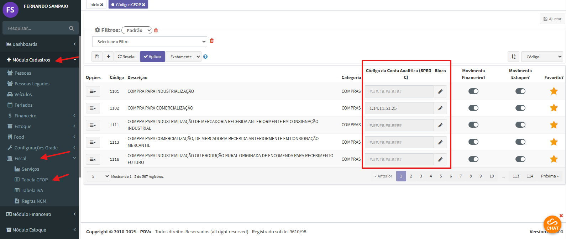Click the Pesquisar search field
Image resolution: width=566 pixels, height=239 pixels.
pyautogui.click(x=36, y=28)
